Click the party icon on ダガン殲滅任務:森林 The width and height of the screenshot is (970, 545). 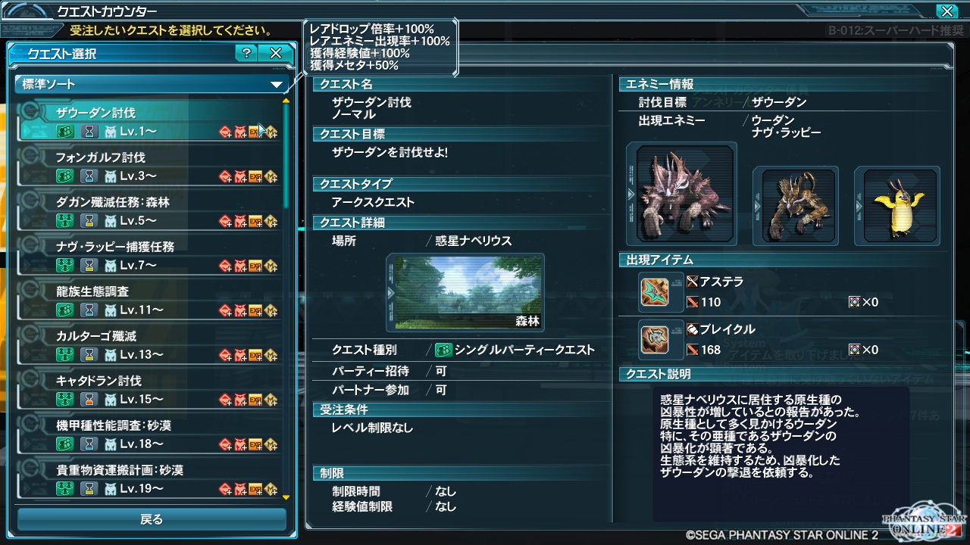tap(66, 221)
